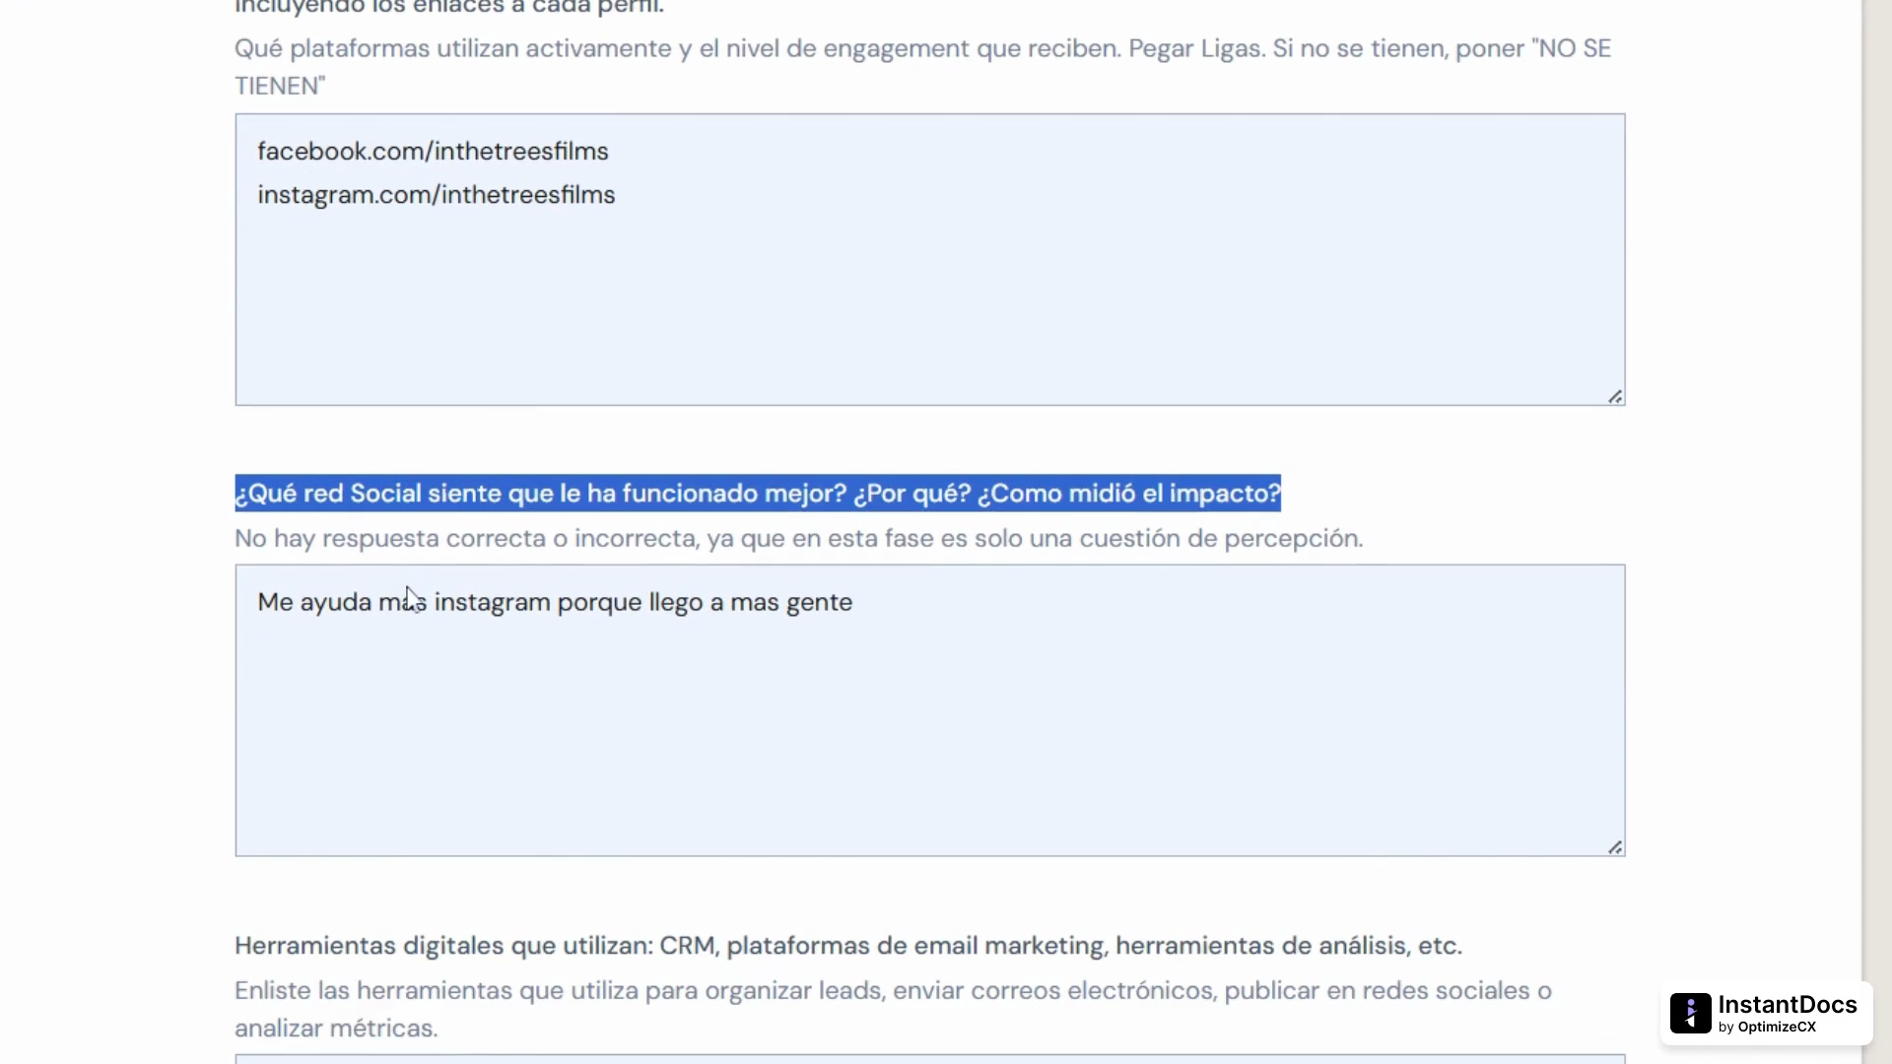Click the line 'instagram.com/inthetreesfilms'
The width and height of the screenshot is (1892, 1064).
coord(436,195)
